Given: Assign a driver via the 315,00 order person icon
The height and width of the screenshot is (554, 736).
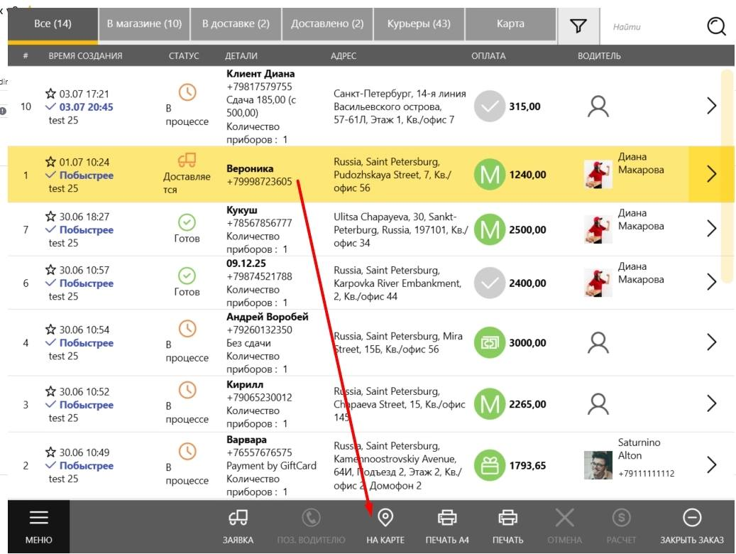Looking at the screenshot, I should (x=598, y=107).
